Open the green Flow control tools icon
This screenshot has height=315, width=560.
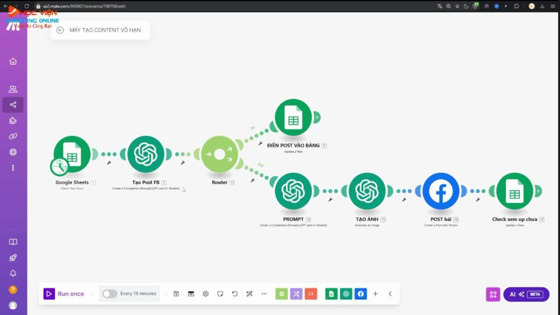[x=281, y=294]
